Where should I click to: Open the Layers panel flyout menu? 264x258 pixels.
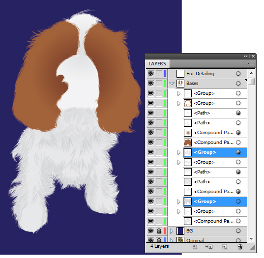251,63
